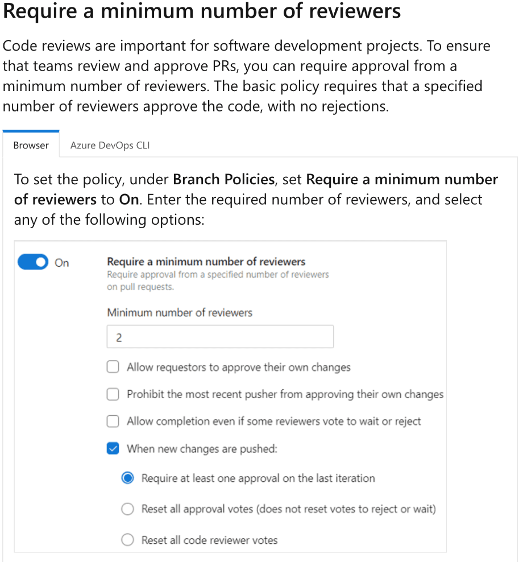
Task: Check Allow completion even if reviewers reject
Action: (x=113, y=421)
